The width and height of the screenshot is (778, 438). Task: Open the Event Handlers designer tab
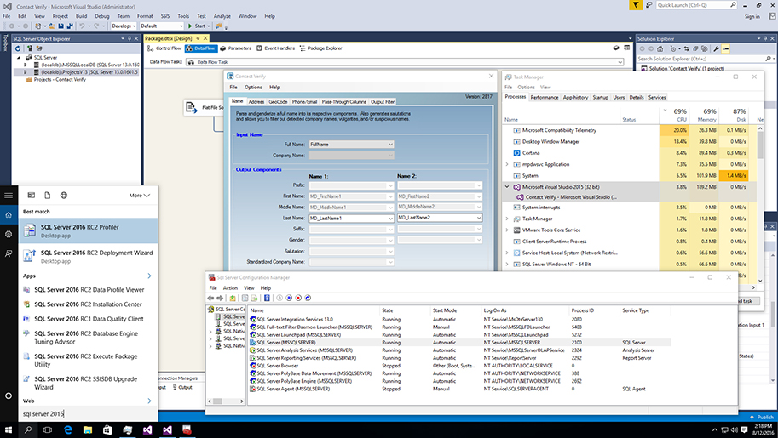click(x=275, y=48)
